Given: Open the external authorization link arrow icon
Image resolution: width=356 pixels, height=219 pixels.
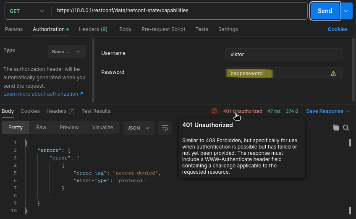Looking at the screenshot, I should tap(81, 94).
